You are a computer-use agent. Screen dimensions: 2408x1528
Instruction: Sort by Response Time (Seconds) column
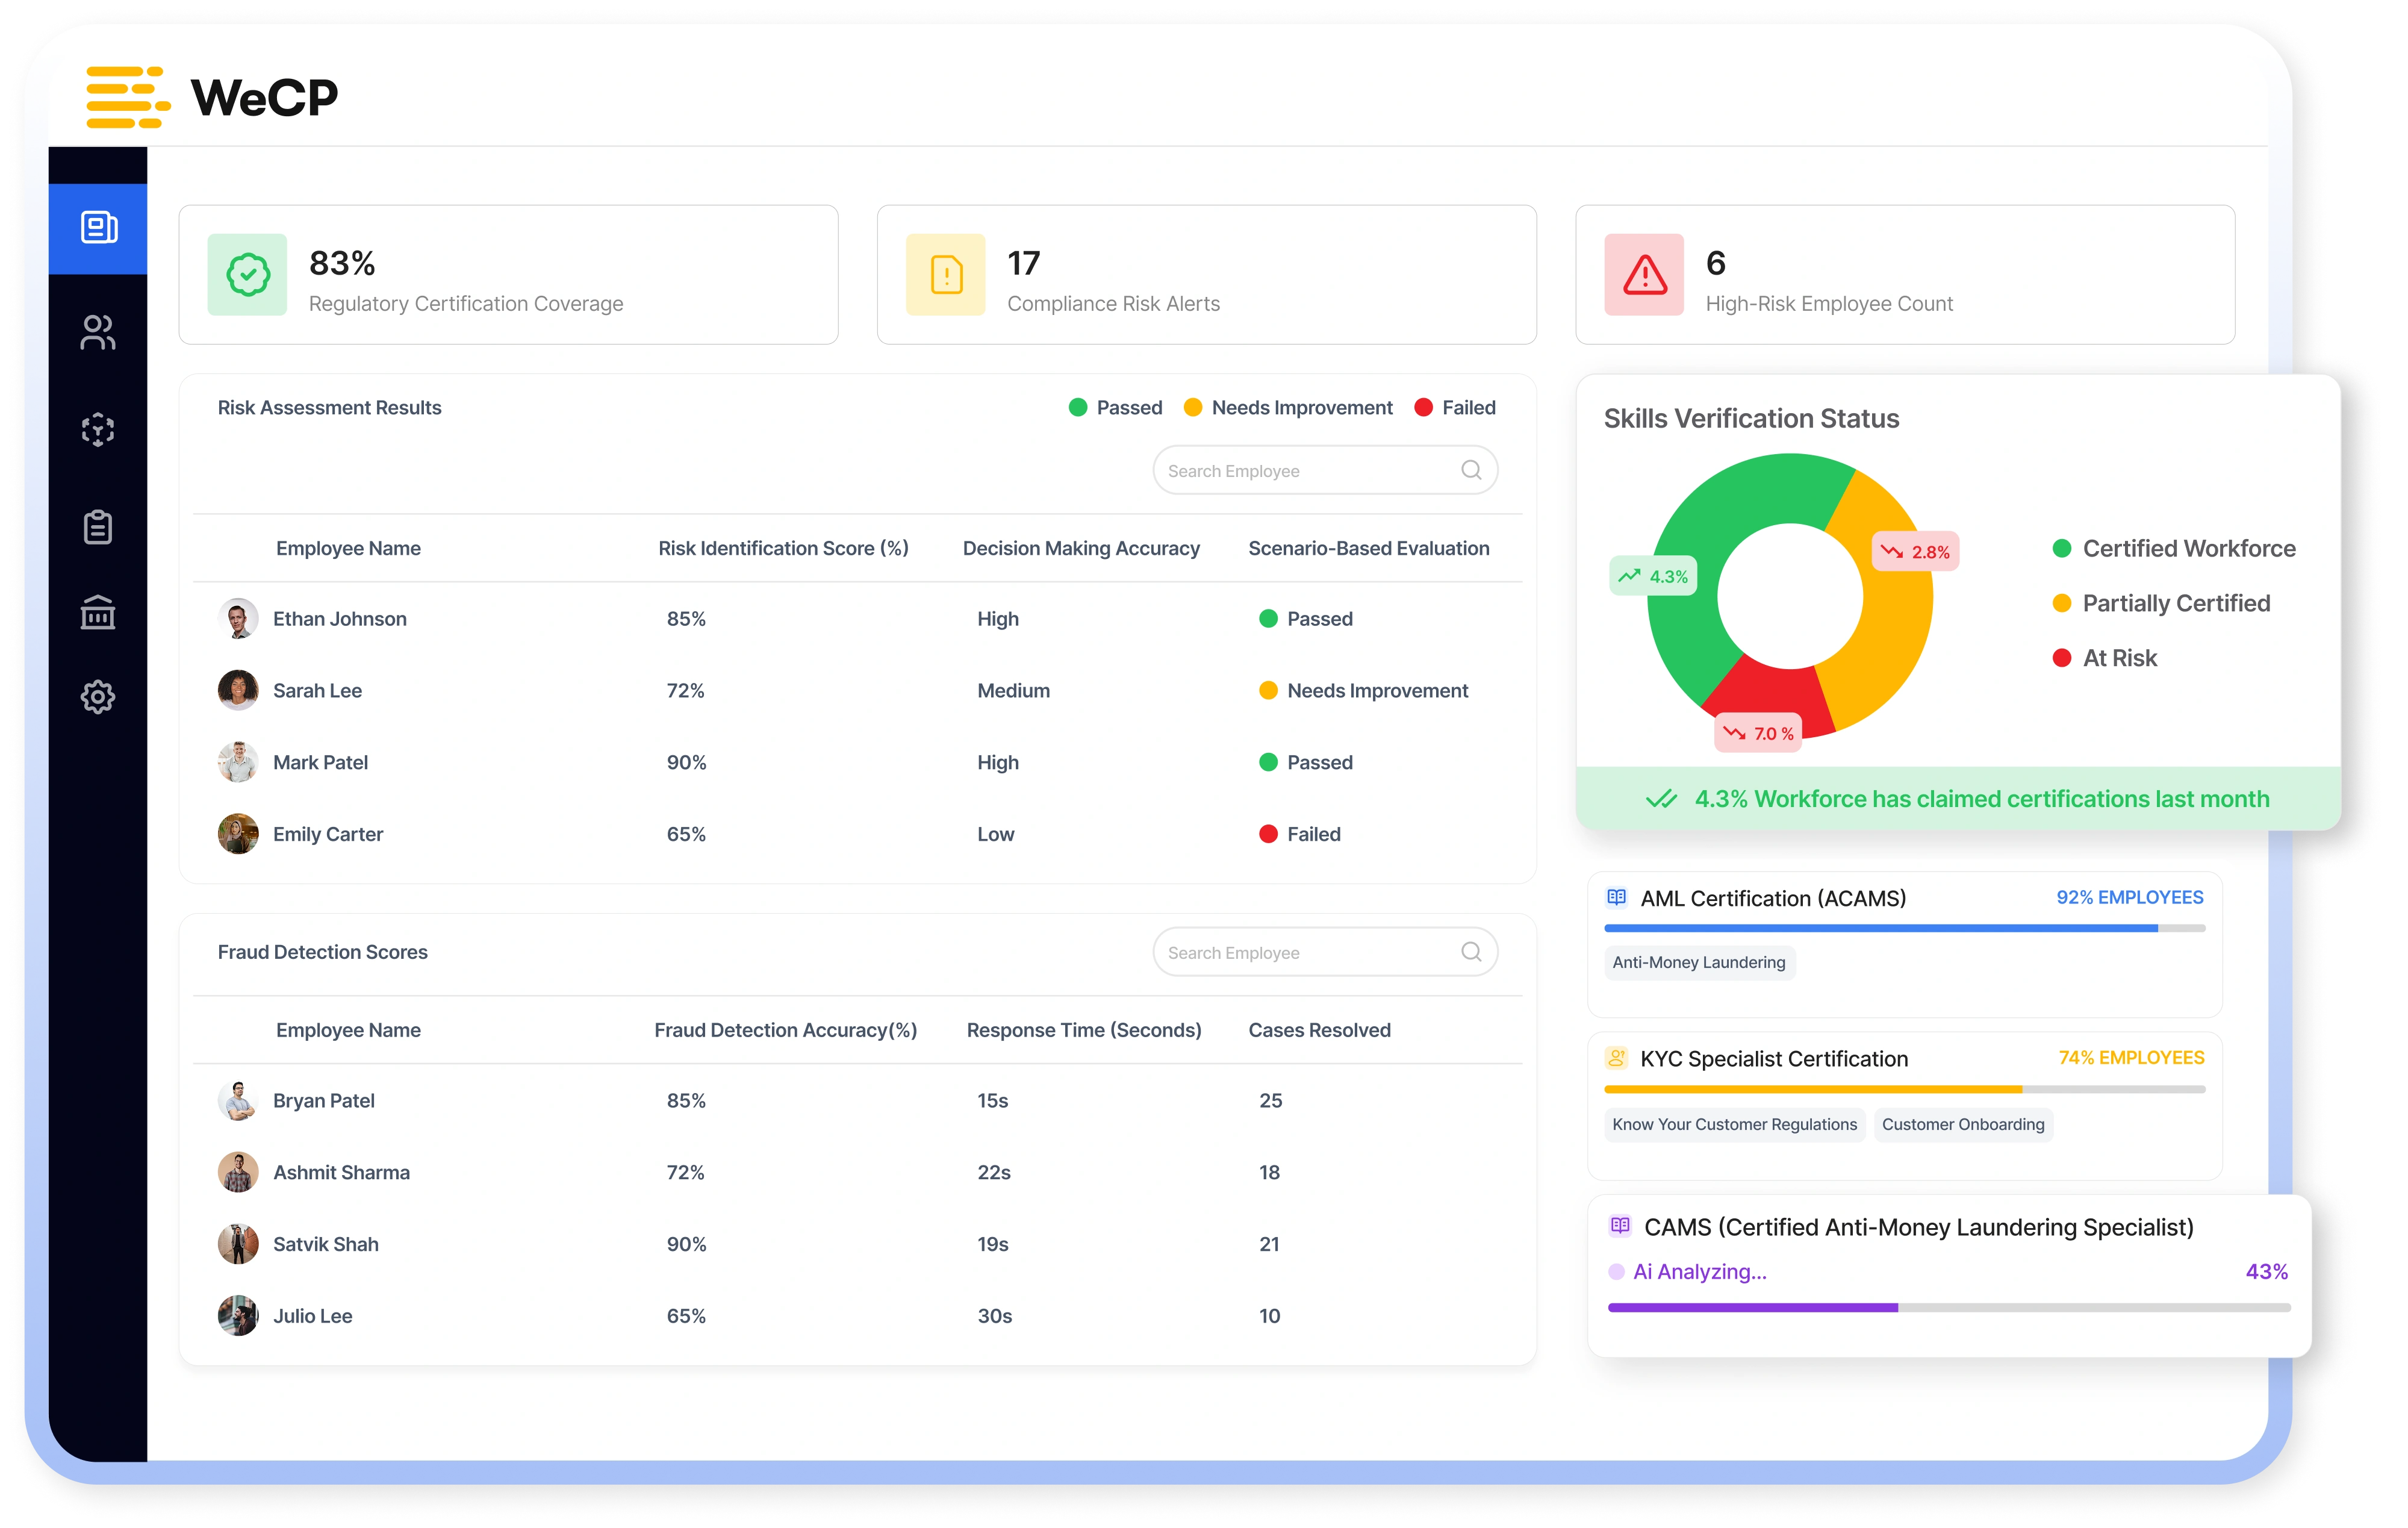[x=1084, y=1030]
